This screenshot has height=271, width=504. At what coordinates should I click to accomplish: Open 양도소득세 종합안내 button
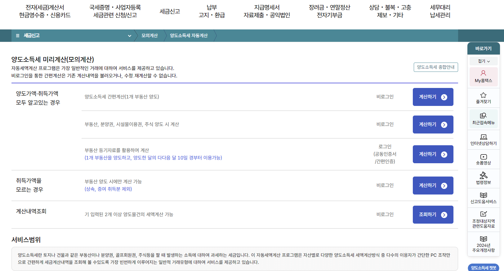click(436, 67)
